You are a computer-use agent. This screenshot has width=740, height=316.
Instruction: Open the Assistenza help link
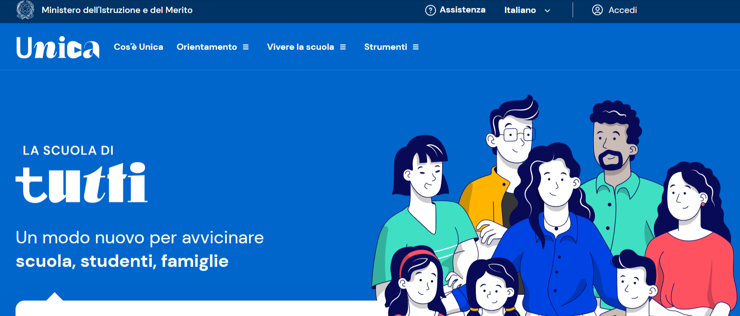coord(462,10)
